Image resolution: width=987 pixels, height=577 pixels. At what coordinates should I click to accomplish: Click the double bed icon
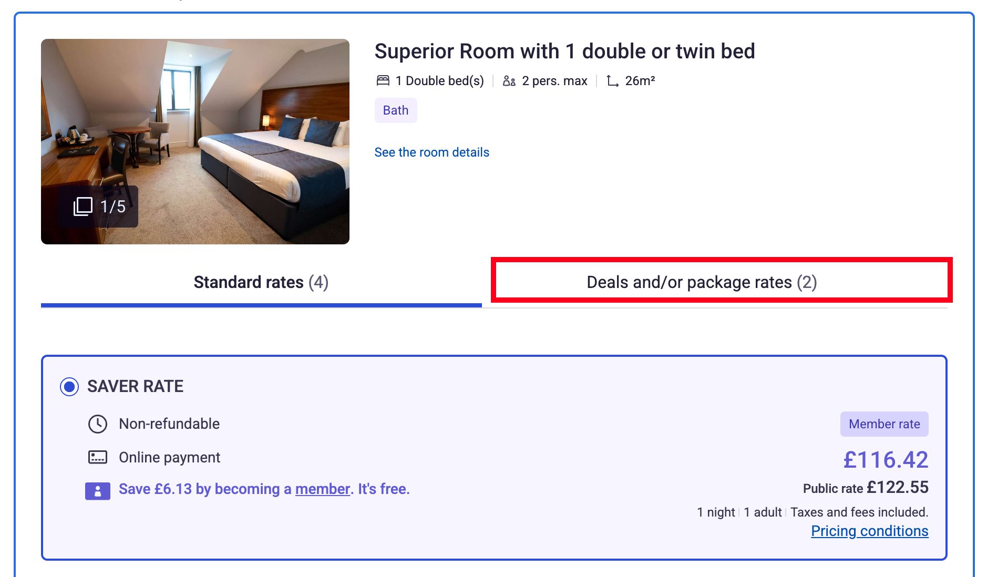click(383, 80)
